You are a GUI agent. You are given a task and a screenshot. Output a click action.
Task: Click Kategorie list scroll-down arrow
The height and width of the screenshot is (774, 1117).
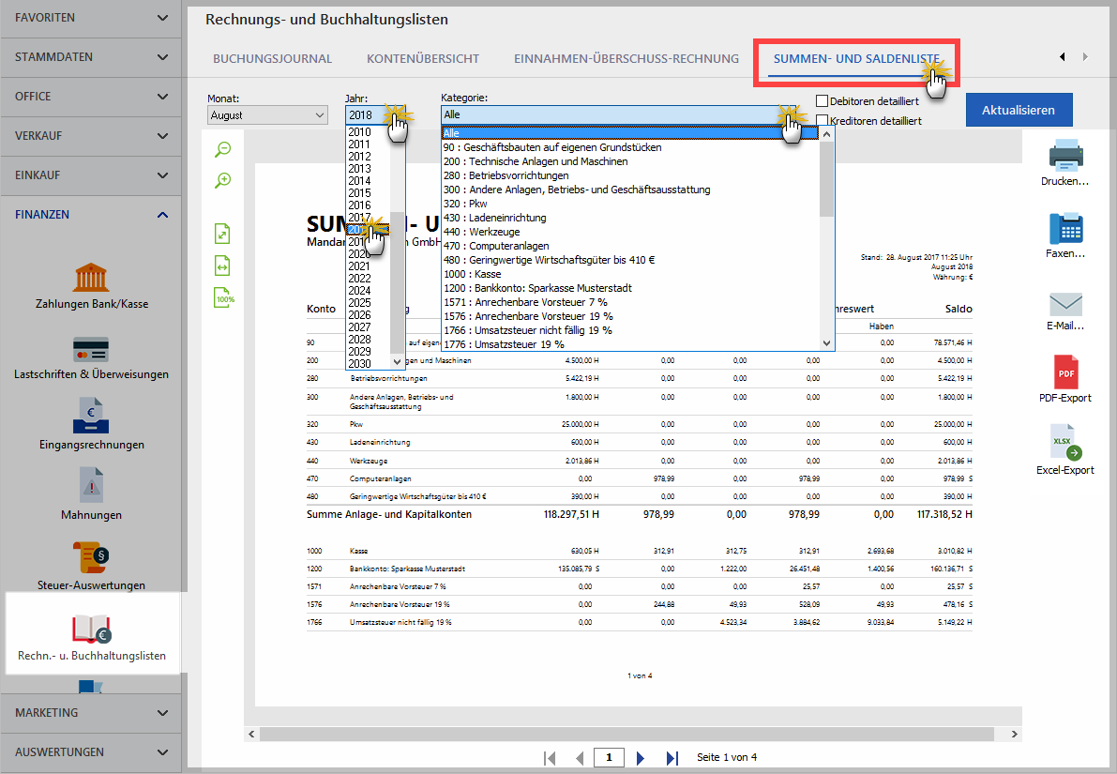[x=826, y=342]
